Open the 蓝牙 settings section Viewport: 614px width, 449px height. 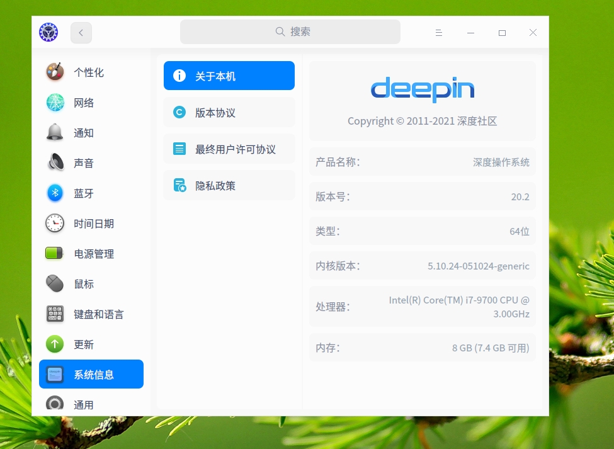coord(91,193)
